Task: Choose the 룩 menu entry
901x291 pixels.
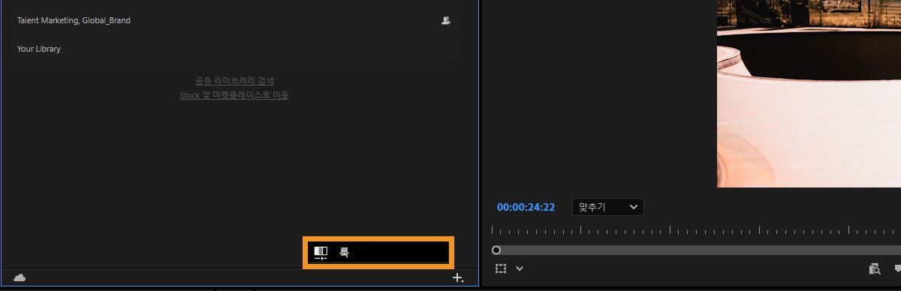Action: (x=378, y=253)
